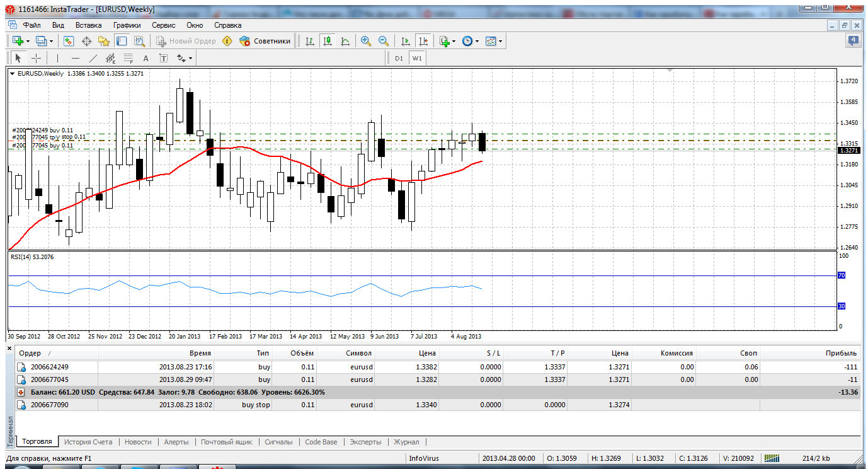Switch chart to bar chart mode
Screen dimensions: 868x469
[309, 41]
